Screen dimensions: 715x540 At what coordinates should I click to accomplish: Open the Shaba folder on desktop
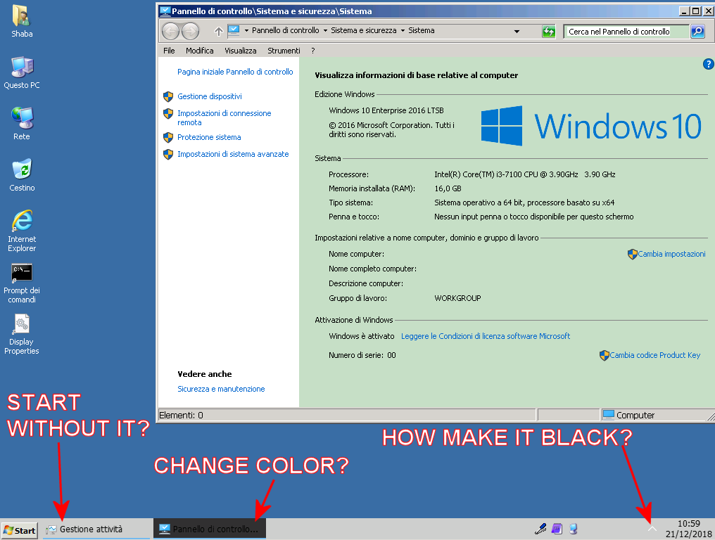(21, 21)
